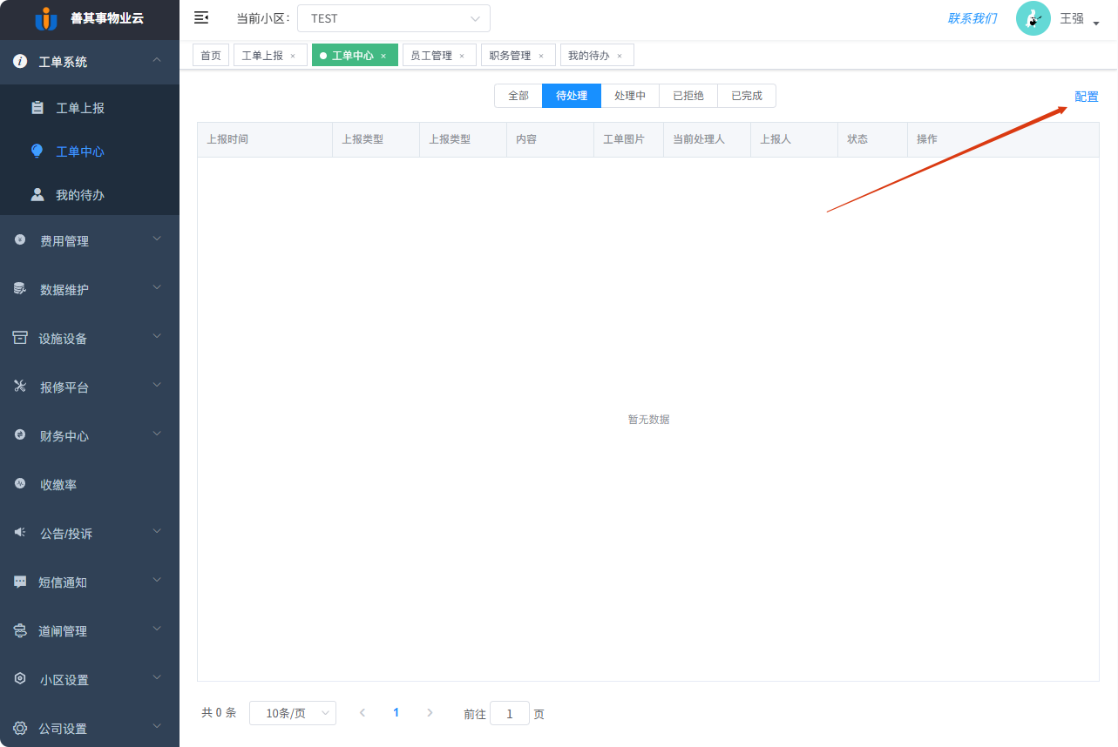This screenshot has width=1118, height=747.
Task: Click inside the 前往 page input field
Action: click(x=509, y=712)
